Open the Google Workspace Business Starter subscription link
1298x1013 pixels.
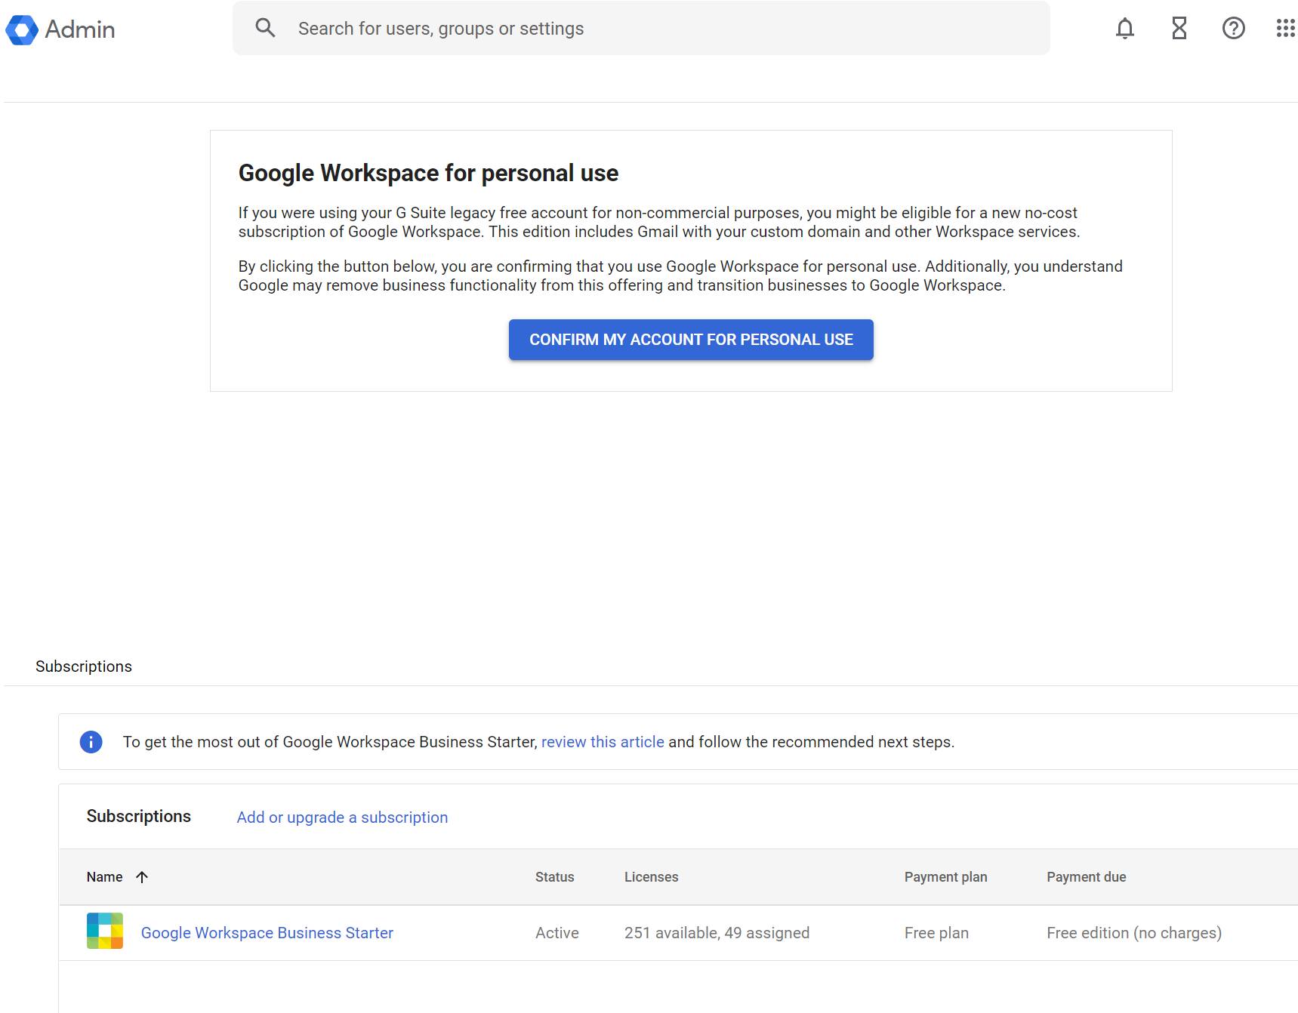(x=267, y=933)
